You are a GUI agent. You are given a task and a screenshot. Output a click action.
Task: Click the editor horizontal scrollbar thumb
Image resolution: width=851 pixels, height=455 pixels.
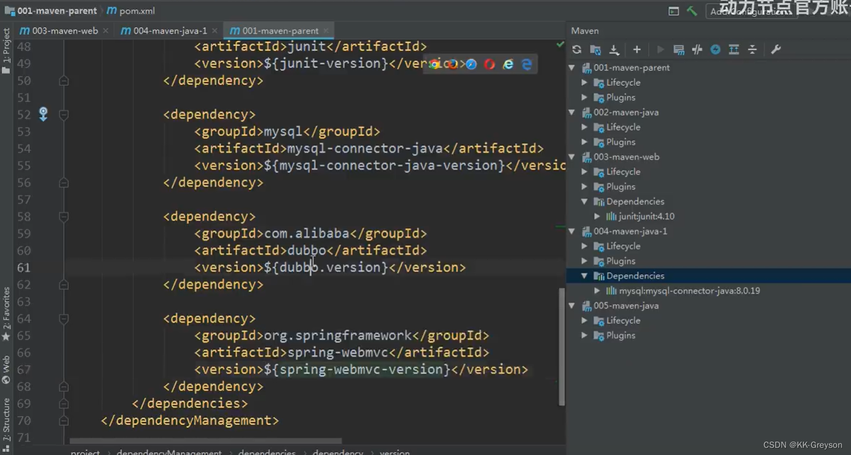tap(205, 441)
